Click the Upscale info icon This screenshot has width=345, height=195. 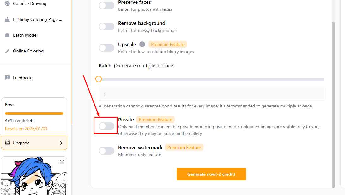click(x=142, y=44)
